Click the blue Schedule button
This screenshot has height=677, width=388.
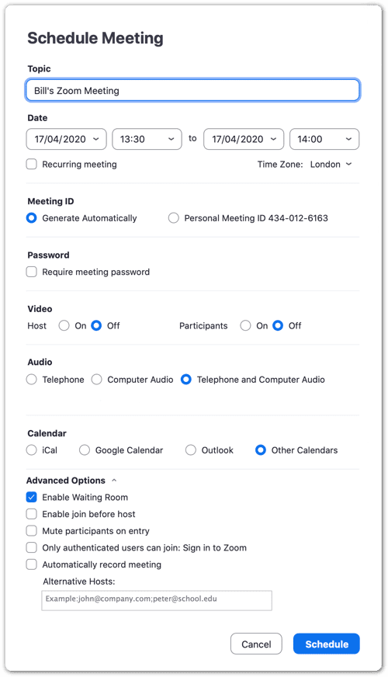coord(326,644)
